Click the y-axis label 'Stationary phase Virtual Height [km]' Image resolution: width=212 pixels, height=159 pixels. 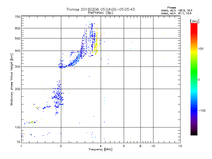pos(12,80)
